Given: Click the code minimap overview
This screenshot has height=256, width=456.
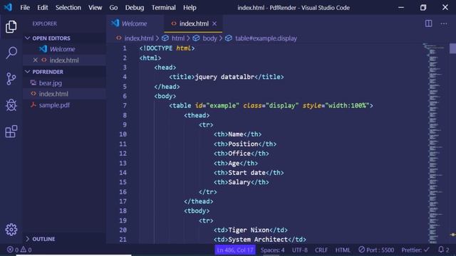Looking at the screenshot, I should coord(434,143).
